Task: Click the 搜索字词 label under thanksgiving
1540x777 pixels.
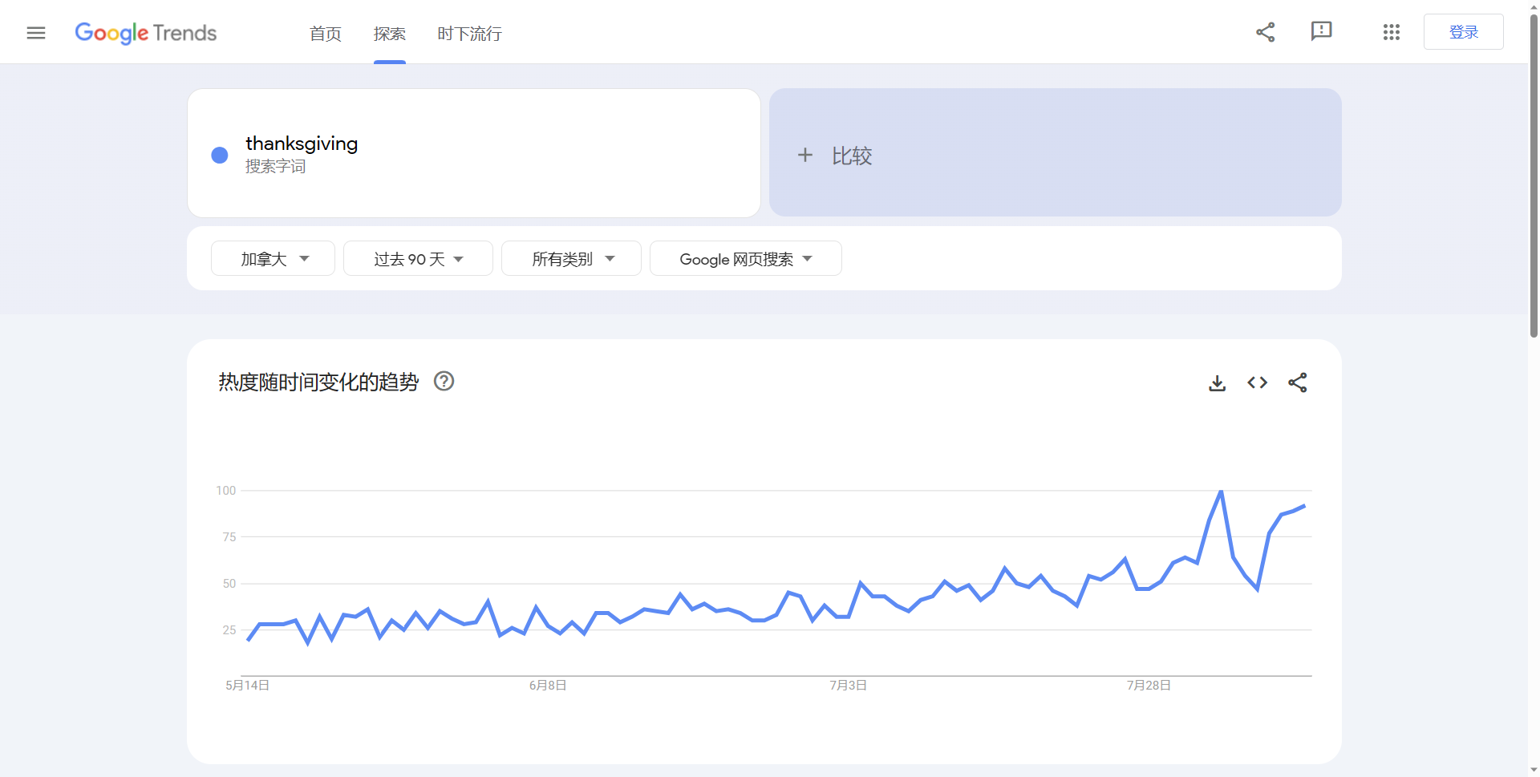Action: 275,166
